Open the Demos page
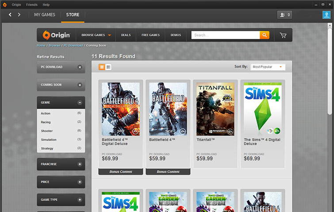 point(176,35)
